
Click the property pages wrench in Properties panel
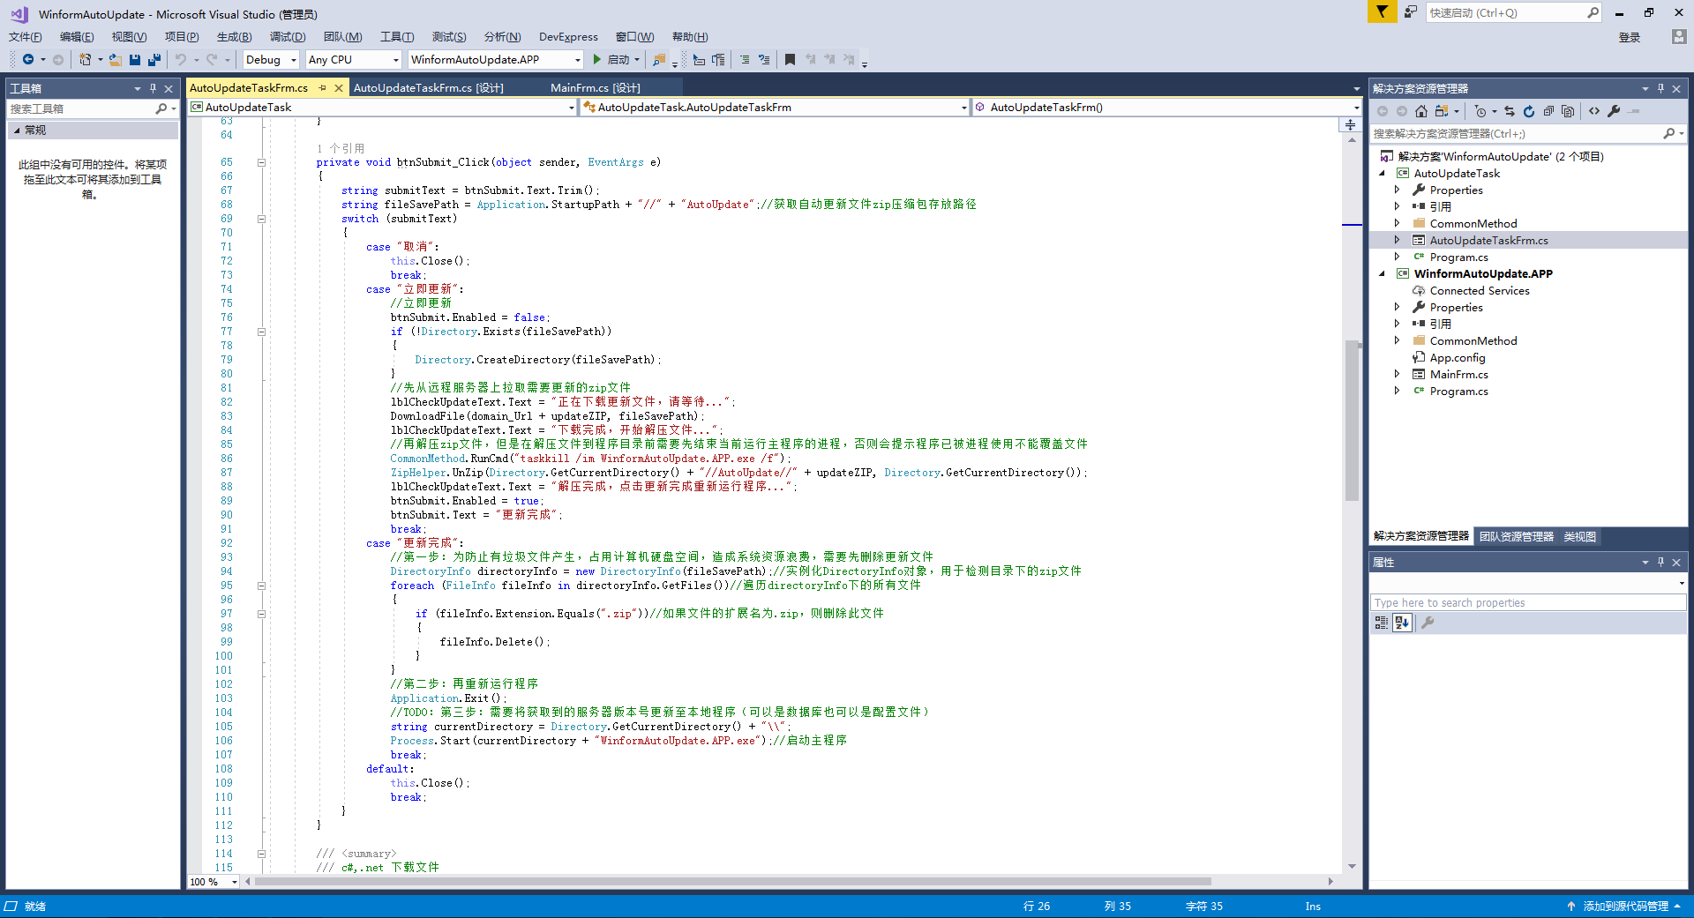pos(1428,623)
